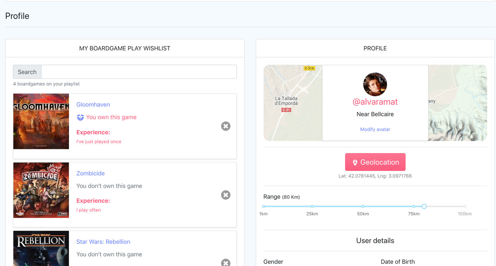Click 'Near Bellcaire' location text
496x266 pixels.
pos(375,114)
